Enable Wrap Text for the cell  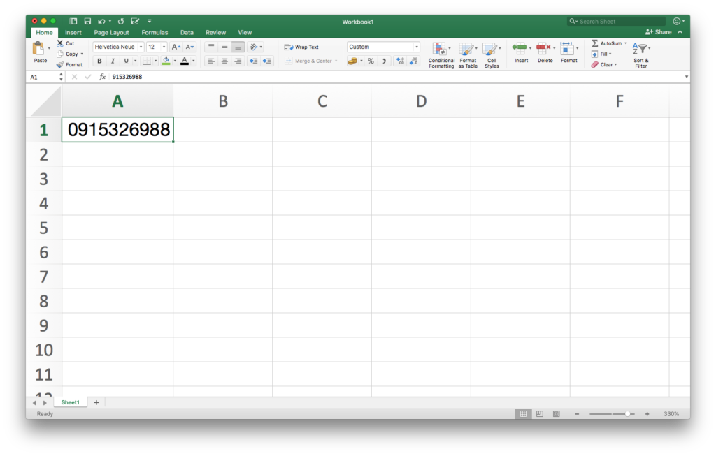(x=301, y=47)
